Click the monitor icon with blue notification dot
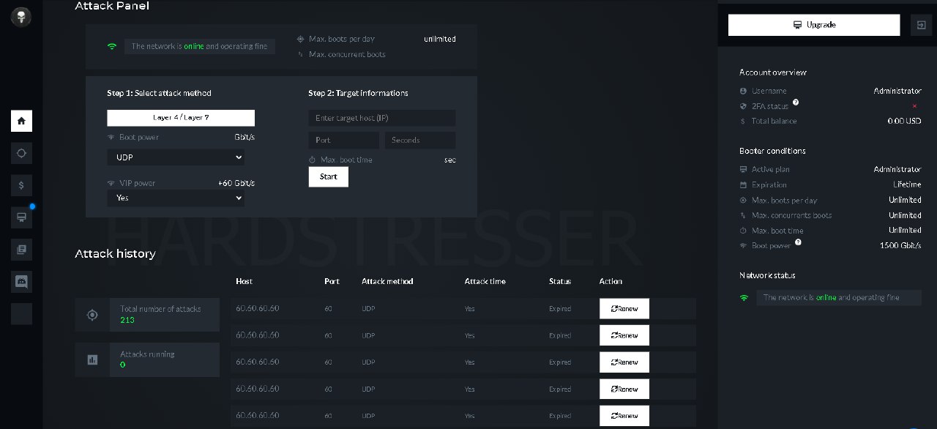 [x=21, y=217]
